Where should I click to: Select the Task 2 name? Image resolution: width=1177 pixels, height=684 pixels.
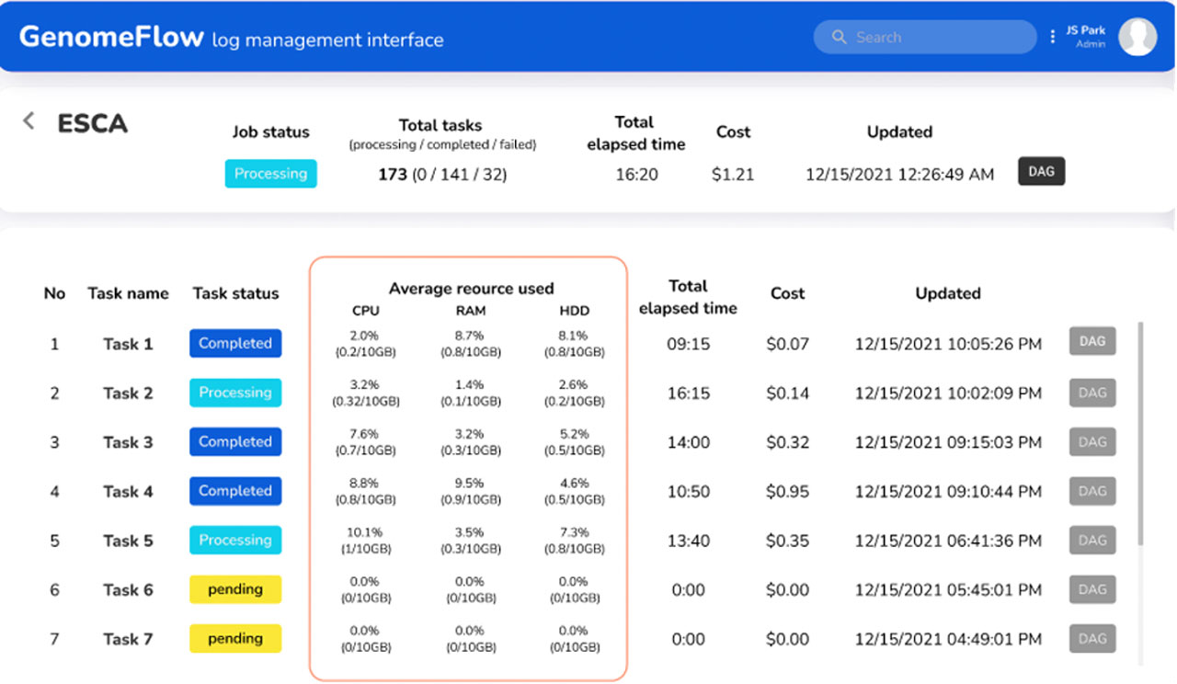[x=128, y=393]
